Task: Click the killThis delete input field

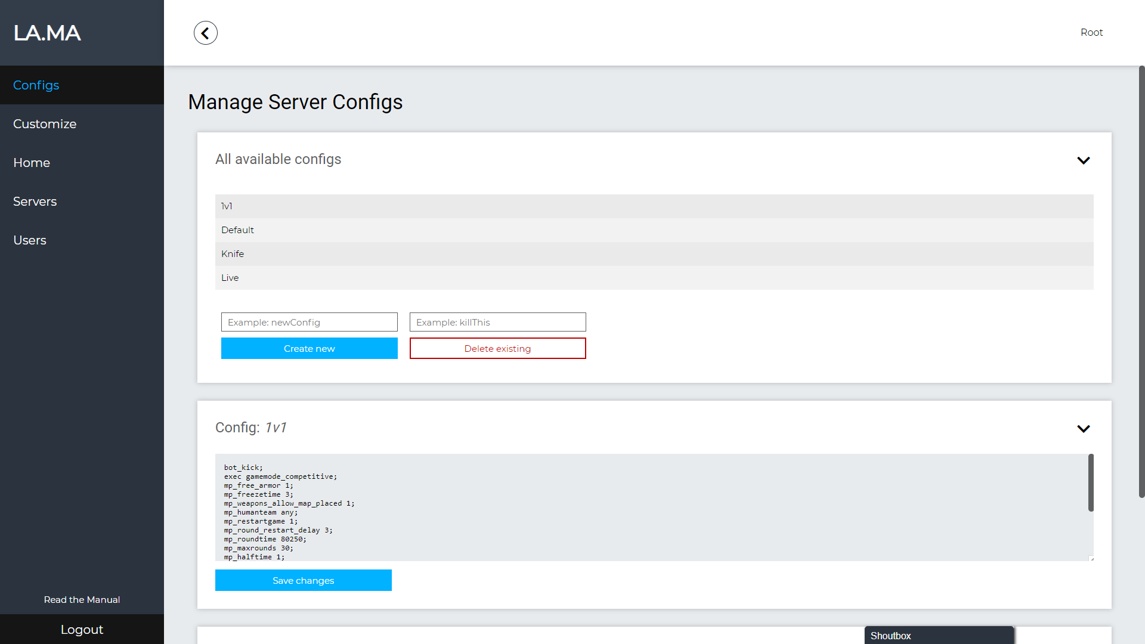Action: [498, 323]
